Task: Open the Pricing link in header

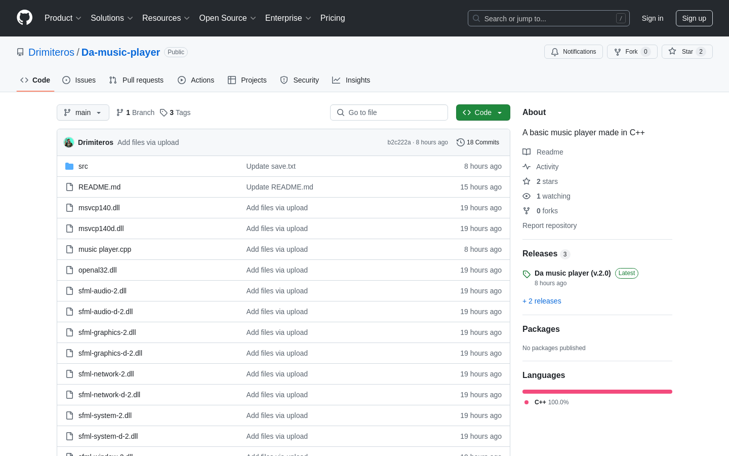Action: tap(333, 18)
